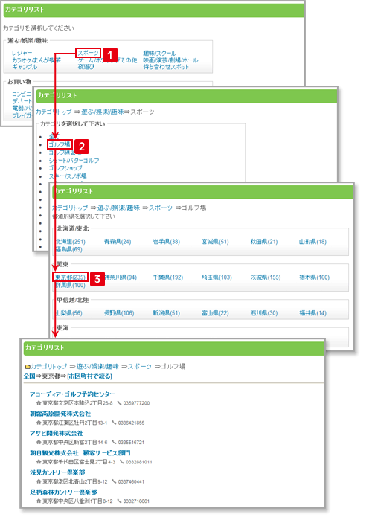372x523 pixels.
Task: Open the ゴルフショップ list item
Action: point(65,168)
